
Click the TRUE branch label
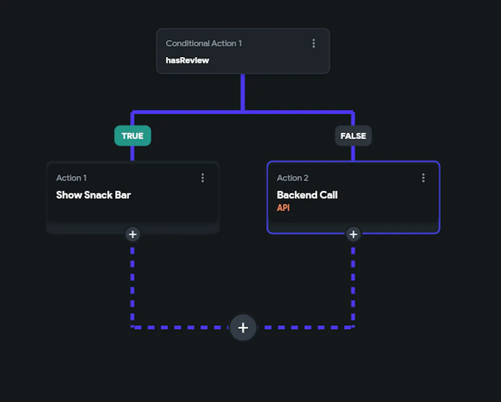click(x=132, y=136)
